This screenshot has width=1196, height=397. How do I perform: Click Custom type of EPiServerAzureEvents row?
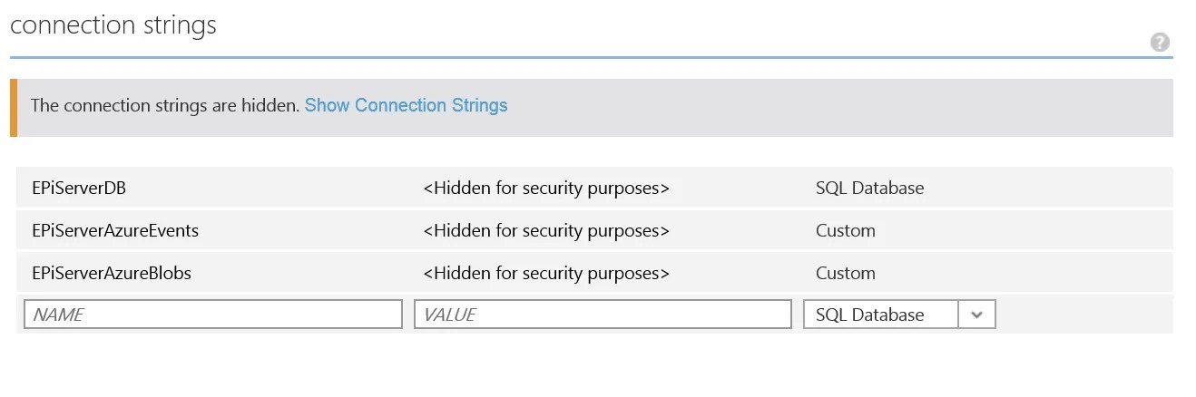846,231
